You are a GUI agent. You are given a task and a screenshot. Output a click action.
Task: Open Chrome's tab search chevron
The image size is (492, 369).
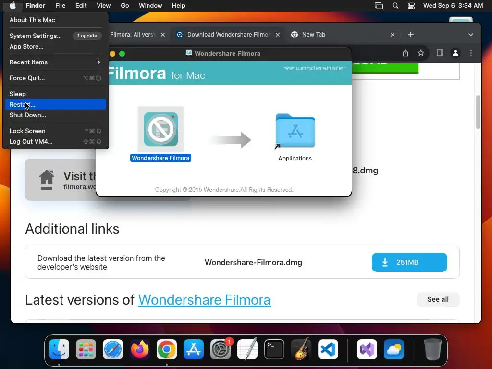[x=471, y=35]
